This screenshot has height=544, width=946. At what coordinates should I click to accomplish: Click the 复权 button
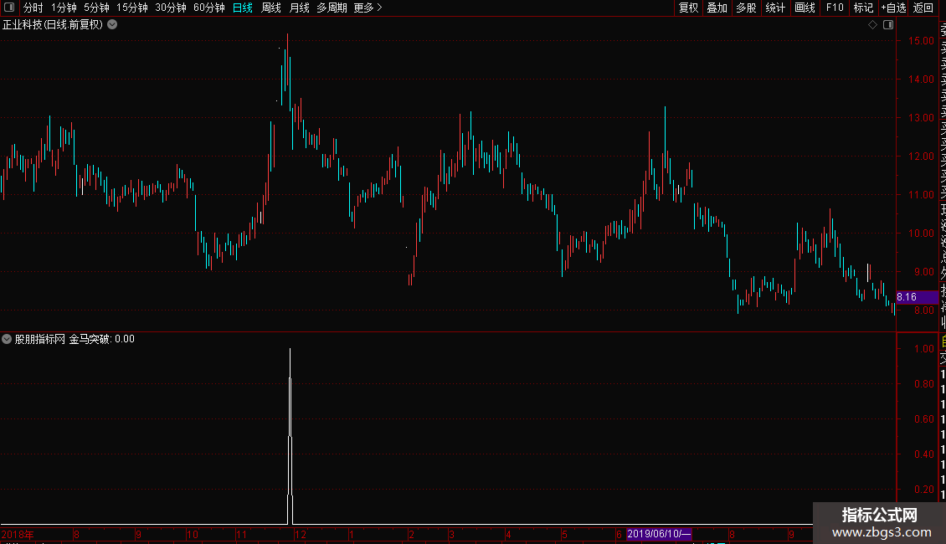tap(688, 8)
